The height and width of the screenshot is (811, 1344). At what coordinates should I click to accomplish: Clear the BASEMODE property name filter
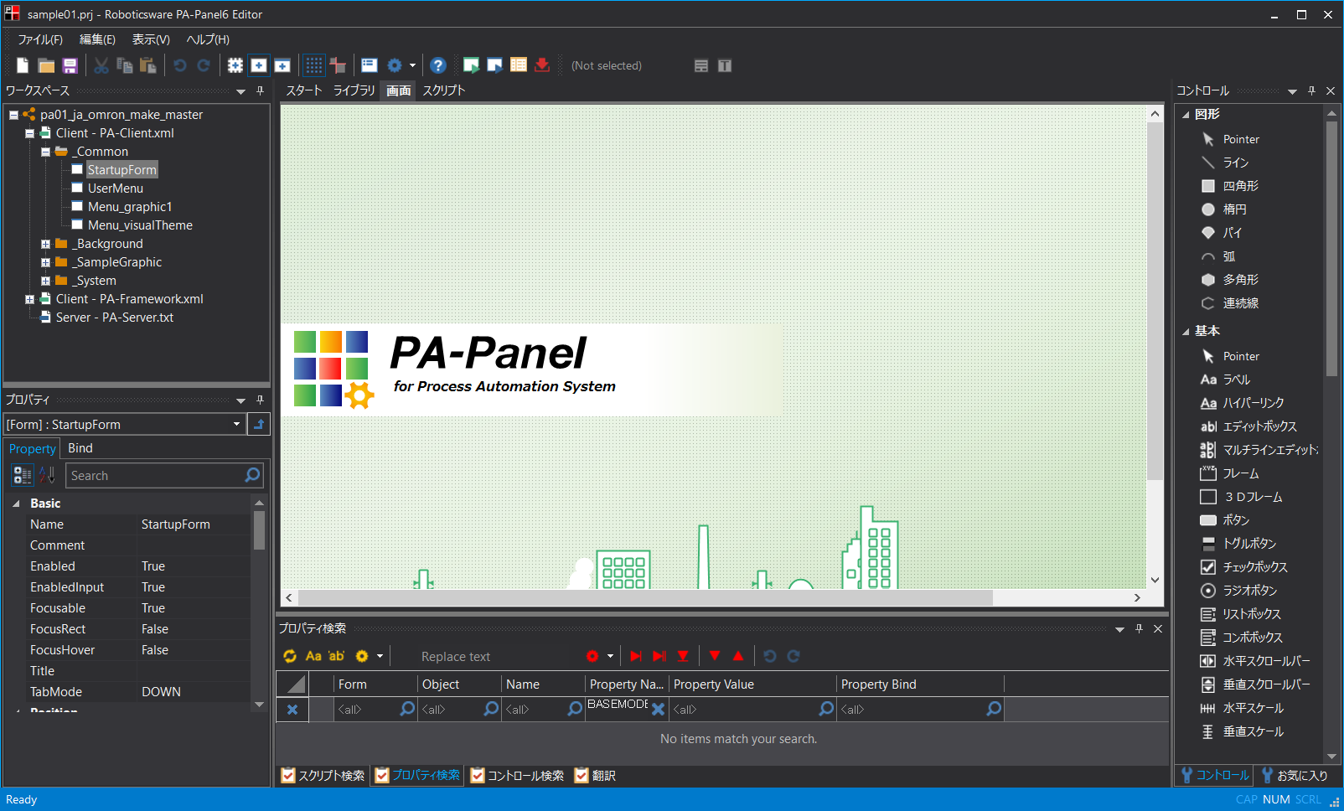(x=659, y=709)
